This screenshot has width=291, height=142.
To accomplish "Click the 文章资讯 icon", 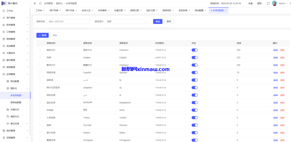I will tap(4, 53).
